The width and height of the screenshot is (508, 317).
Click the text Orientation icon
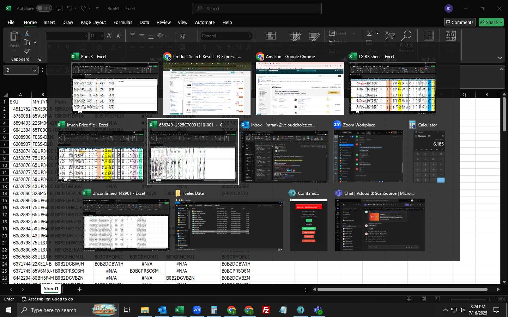click(161, 36)
